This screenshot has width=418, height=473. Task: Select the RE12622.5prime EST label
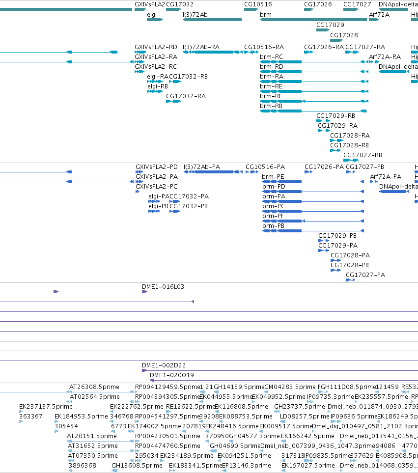pos(191,407)
